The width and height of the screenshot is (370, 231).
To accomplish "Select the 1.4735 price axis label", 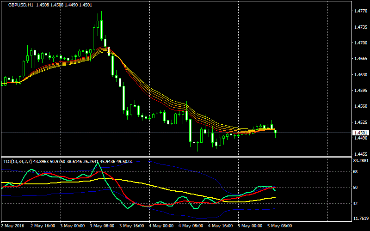I will (x=361, y=27).
